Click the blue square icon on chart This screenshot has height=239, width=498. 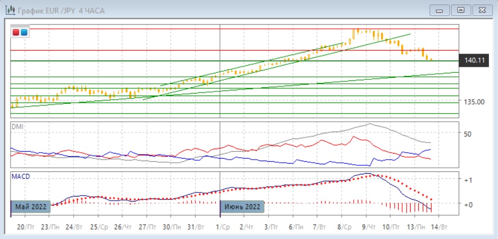click(24, 33)
